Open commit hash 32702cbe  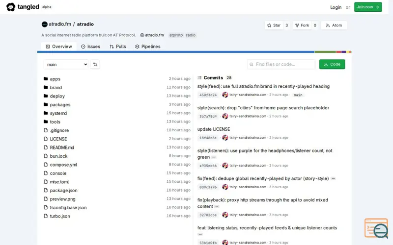(208, 215)
